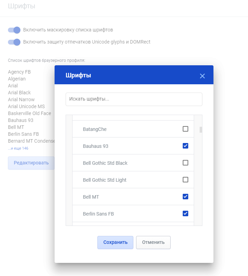Check the Bell Gothic Std Black checkbox
Viewport: 248px width, 276px height.
185,163
